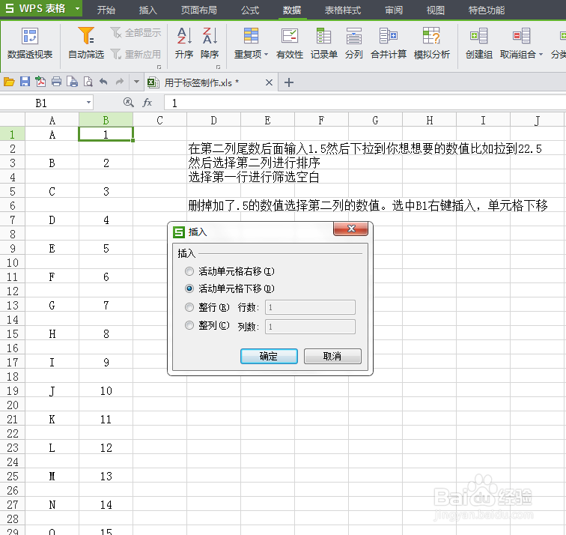Open Text to Columns (分列)

click(x=353, y=43)
